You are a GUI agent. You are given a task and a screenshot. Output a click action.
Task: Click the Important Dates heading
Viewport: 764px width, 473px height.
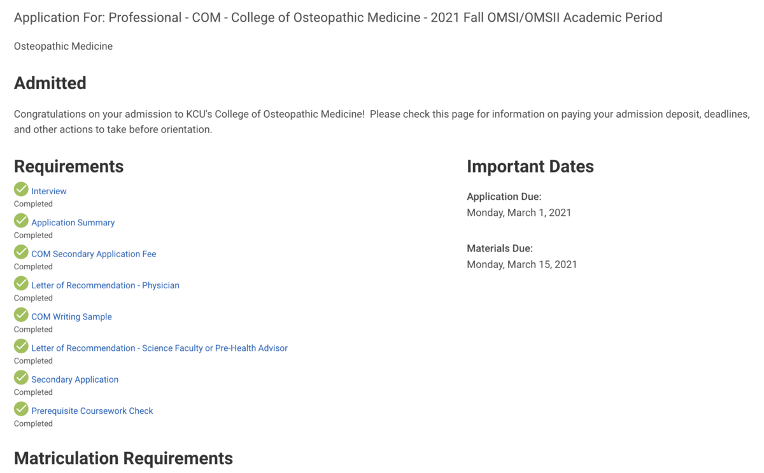click(x=530, y=166)
